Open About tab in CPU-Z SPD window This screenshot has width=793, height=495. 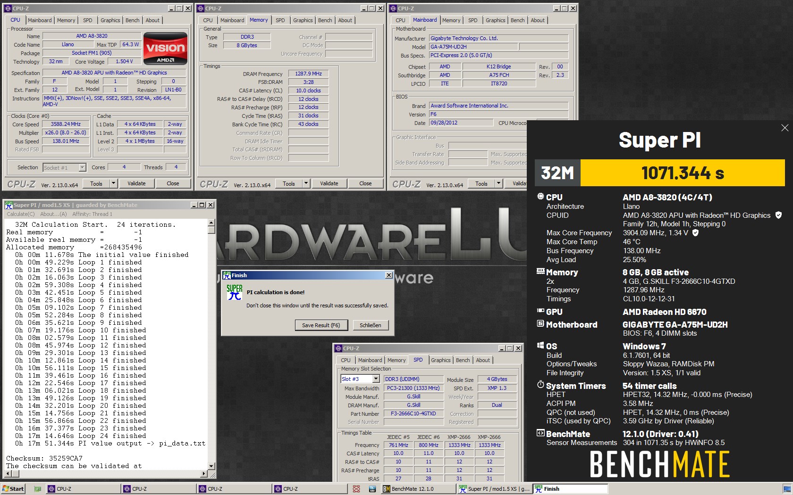(482, 360)
